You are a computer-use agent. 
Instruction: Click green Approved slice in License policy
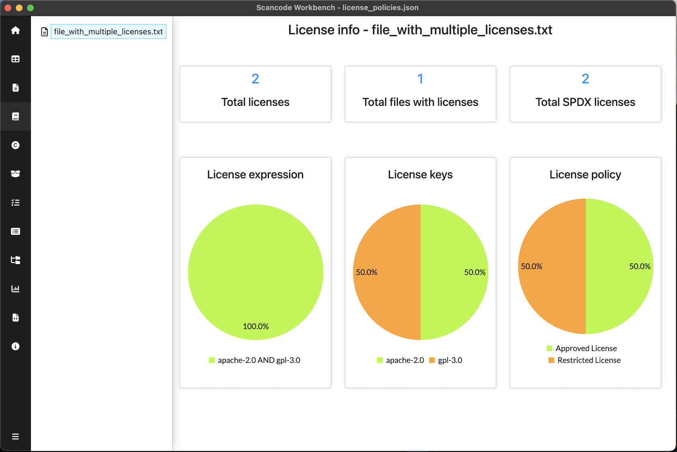coord(619,266)
